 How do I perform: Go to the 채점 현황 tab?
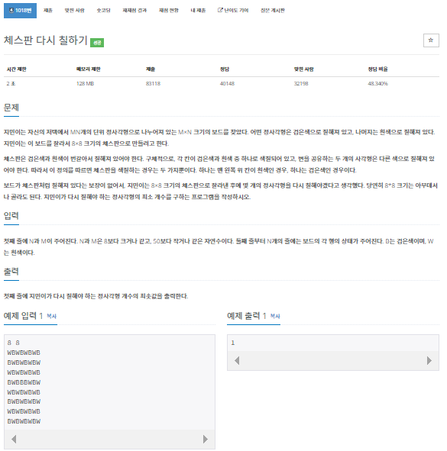click(169, 11)
